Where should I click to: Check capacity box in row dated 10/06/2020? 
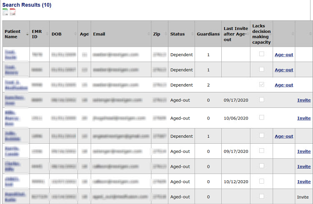[261, 117]
